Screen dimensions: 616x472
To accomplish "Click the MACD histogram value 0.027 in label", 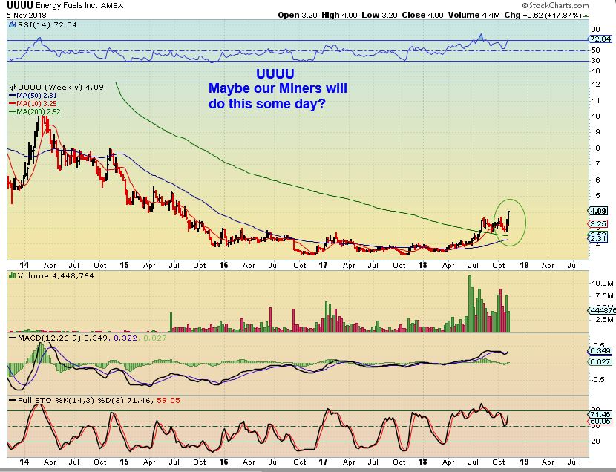I will tap(155, 338).
